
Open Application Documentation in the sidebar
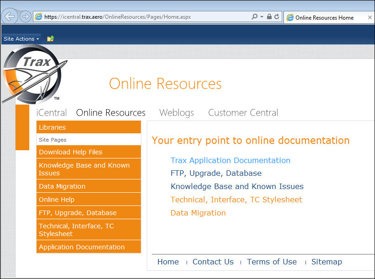[89, 247]
